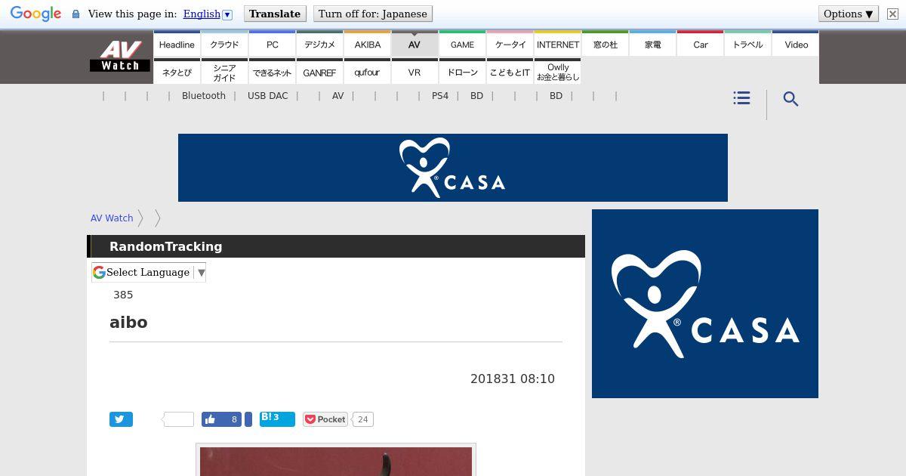Screen dimensions: 906x476
Task: Switch to the Video tab
Action: pos(796,44)
